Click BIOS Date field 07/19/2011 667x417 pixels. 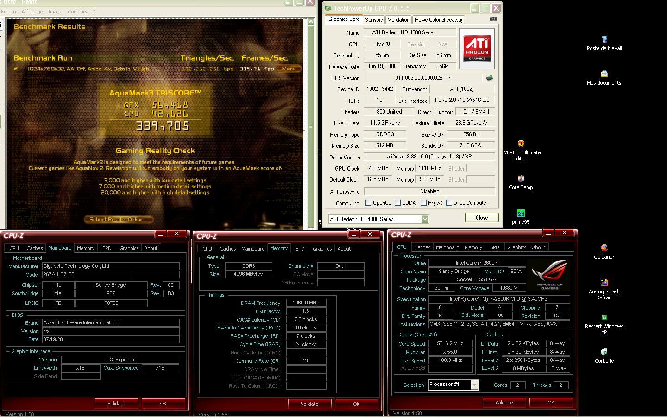click(x=111, y=340)
